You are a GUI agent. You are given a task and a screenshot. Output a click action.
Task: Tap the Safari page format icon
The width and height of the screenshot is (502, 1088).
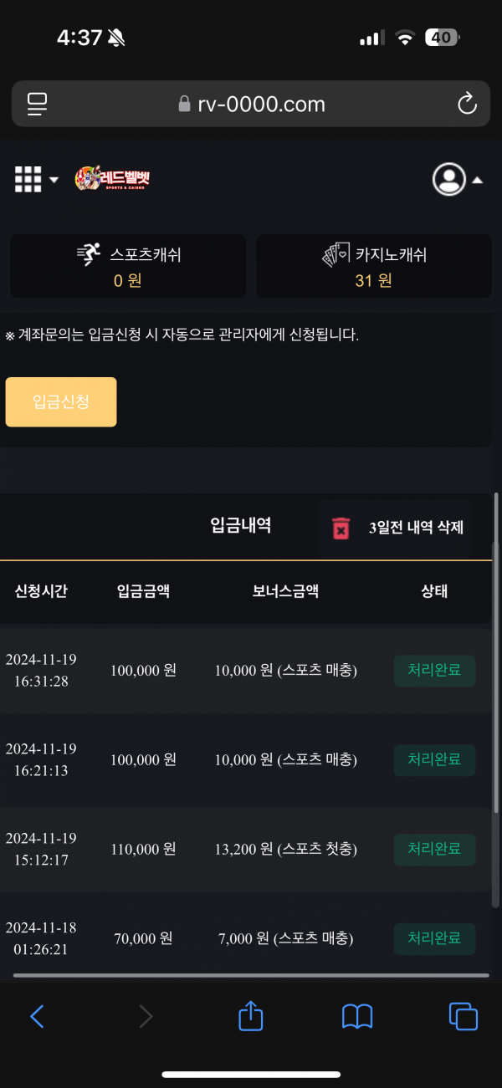[x=38, y=104]
